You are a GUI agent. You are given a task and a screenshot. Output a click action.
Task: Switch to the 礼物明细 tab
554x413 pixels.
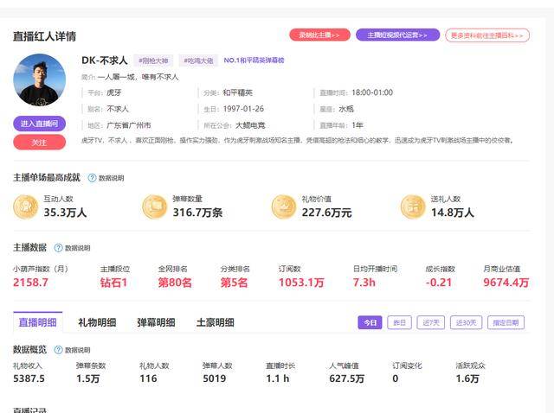point(97,322)
